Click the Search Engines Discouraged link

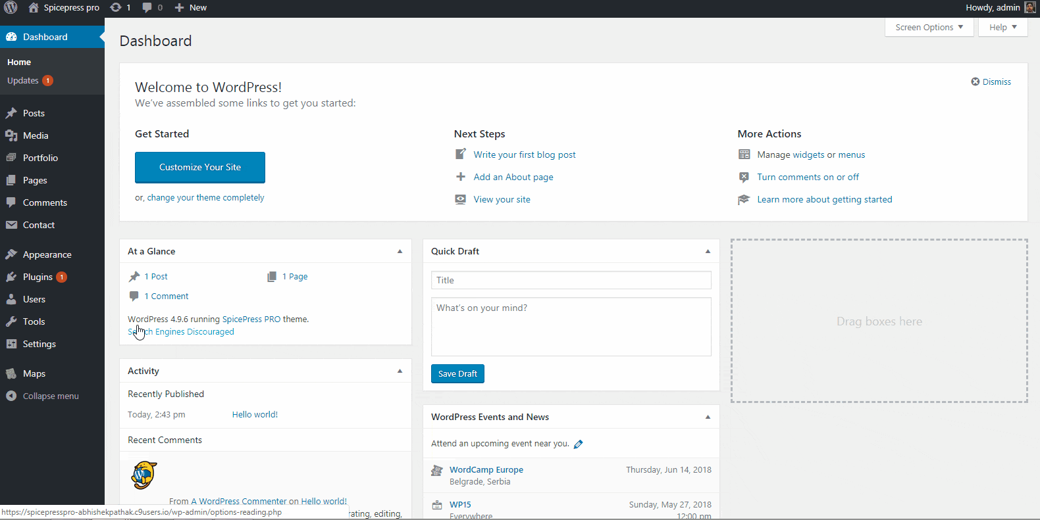181,331
